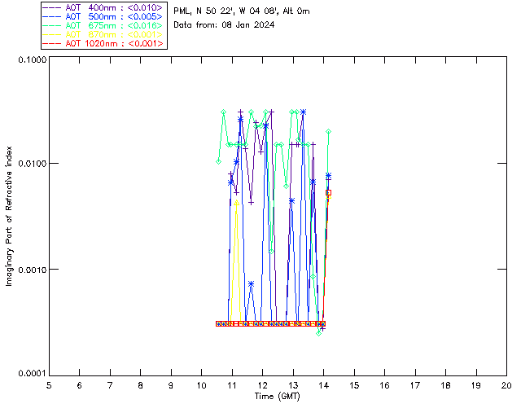Click the 0.0001 y-axis label
This screenshot has width=521, height=417.
32,374
